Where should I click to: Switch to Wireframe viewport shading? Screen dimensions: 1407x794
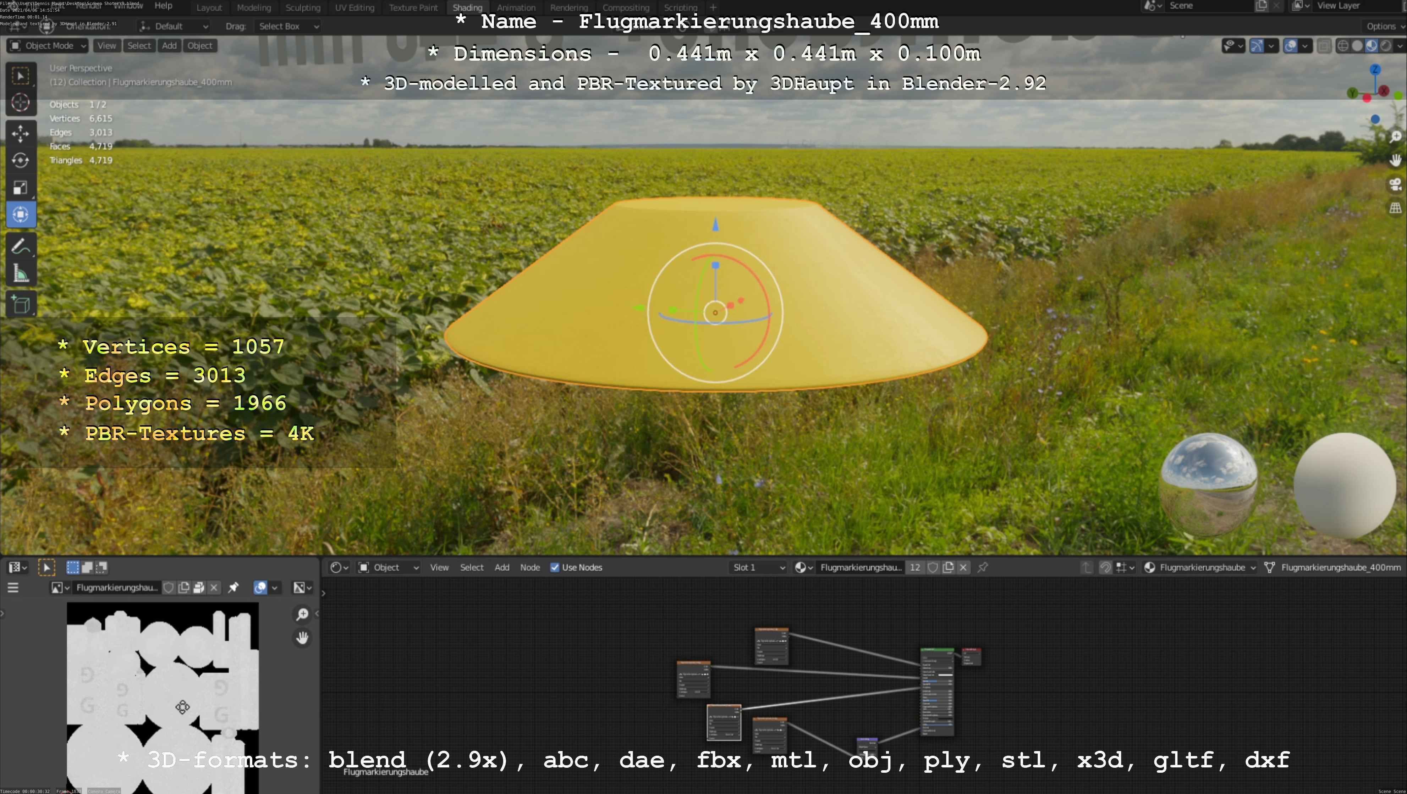coord(1343,46)
